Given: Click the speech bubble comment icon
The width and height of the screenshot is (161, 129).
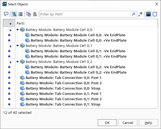Looking at the screenshot, I should point(6,14).
